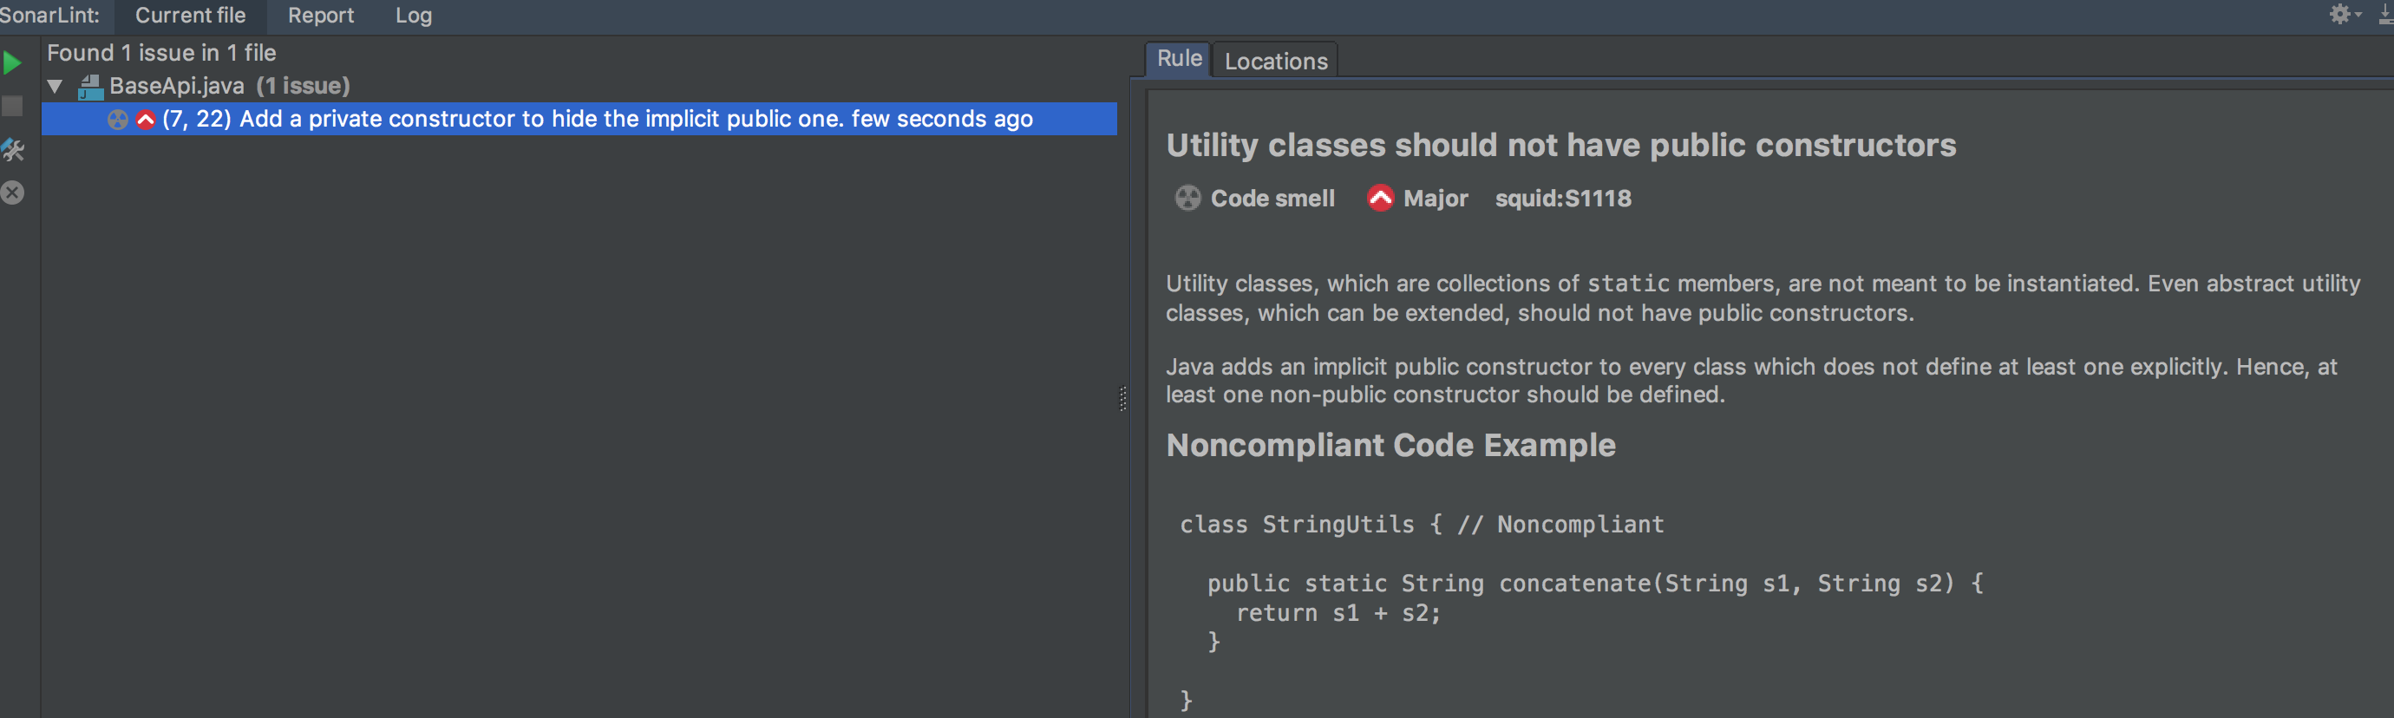Screen dimensions: 2394x718
Task: Select the Rule tab
Action: (x=1179, y=58)
